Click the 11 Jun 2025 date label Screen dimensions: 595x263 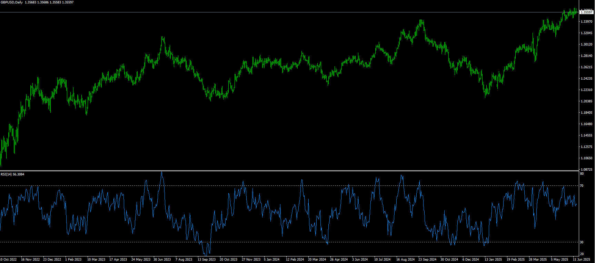[x=582, y=260]
